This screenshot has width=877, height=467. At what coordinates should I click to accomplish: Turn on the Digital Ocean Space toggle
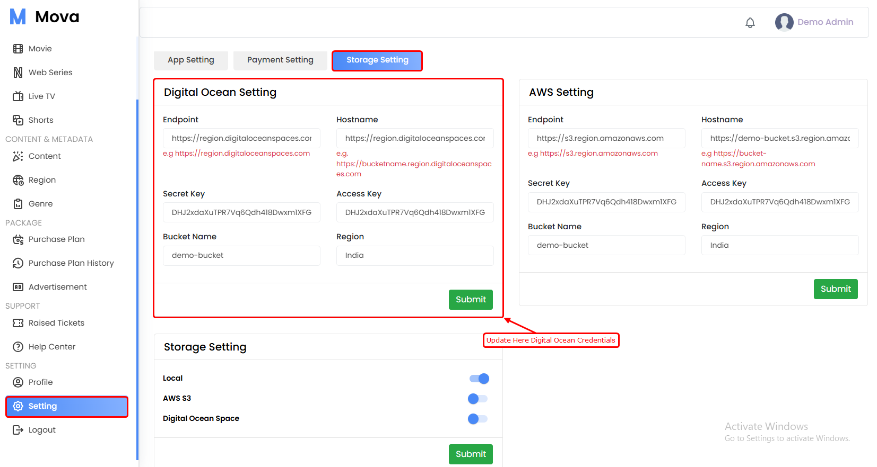tap(477, 419)
